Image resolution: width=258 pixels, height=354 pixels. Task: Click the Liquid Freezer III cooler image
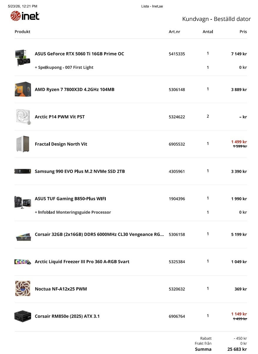tap(23, 261)
